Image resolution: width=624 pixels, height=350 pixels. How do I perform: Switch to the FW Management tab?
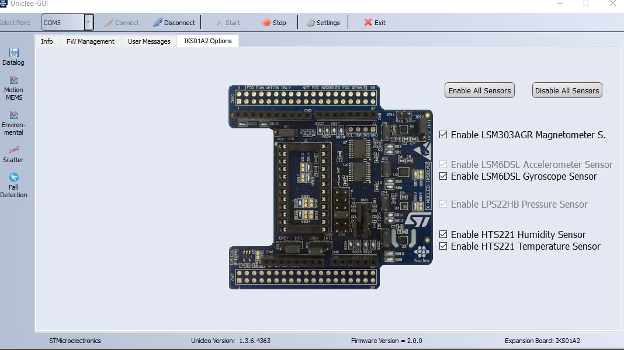tap(91, 41)
